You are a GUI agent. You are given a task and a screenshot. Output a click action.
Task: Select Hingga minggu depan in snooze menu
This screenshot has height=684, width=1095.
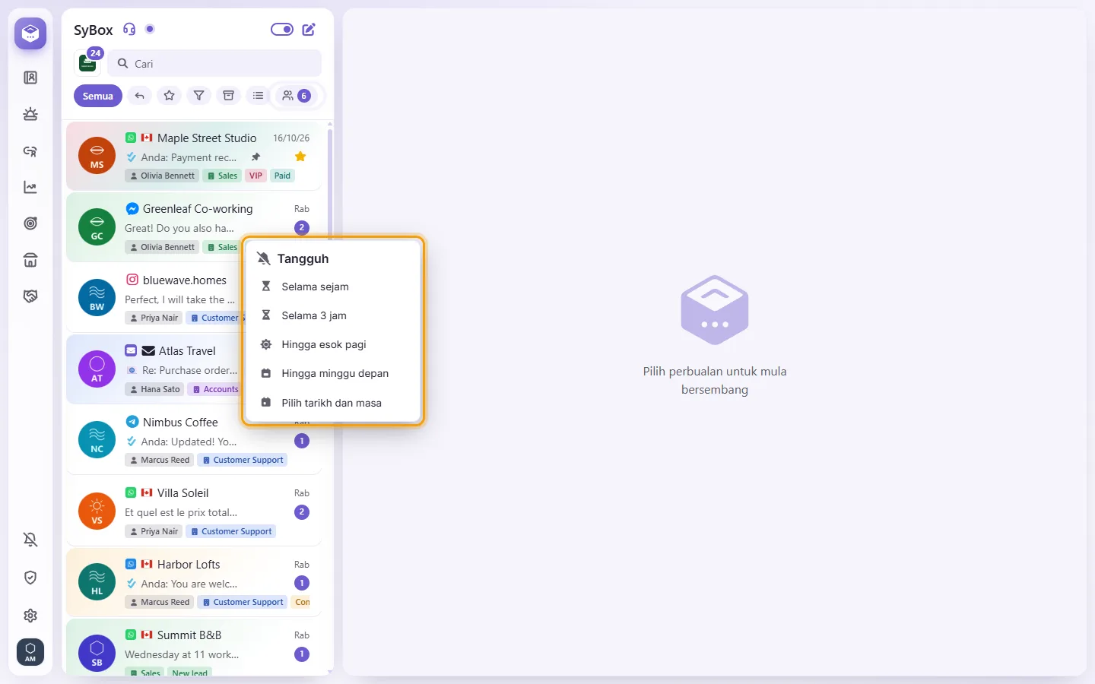pyautogui.click(x=332, y=373)
